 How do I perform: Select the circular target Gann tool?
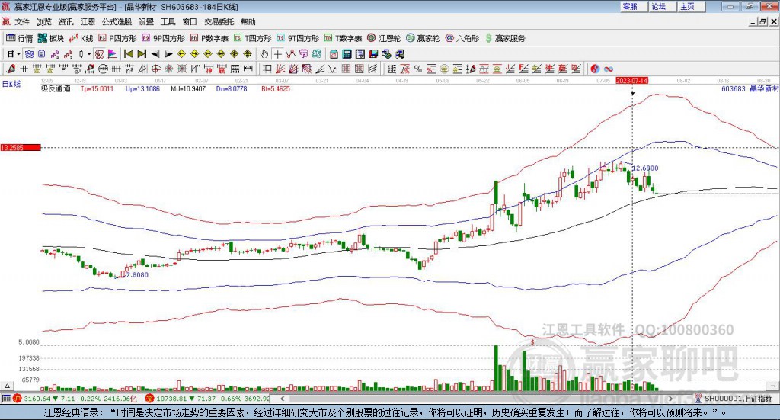[x=155, y=69]
